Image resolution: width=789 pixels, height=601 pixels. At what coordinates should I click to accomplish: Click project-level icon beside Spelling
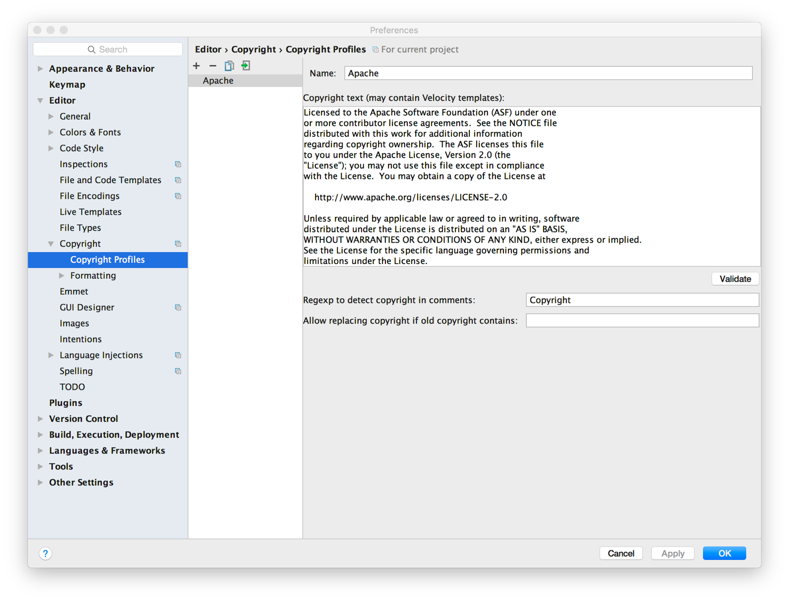[178, 371]
